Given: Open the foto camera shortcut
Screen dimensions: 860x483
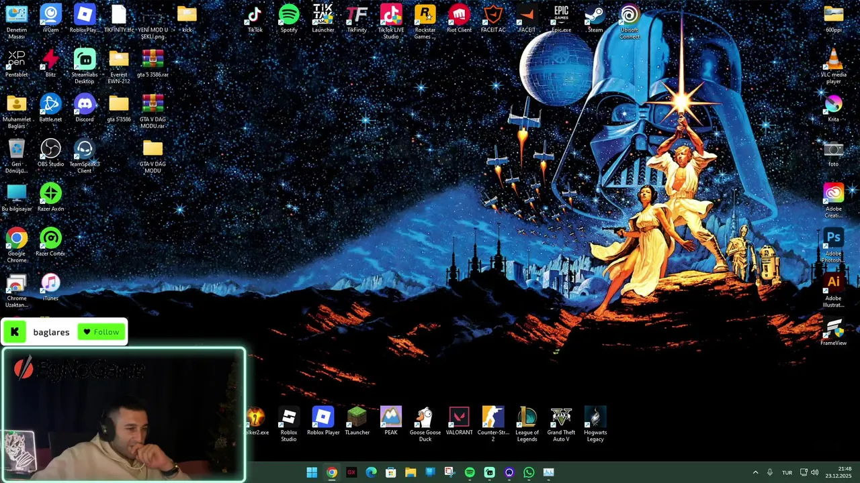Looking at the screenshot, I should 833,152.
